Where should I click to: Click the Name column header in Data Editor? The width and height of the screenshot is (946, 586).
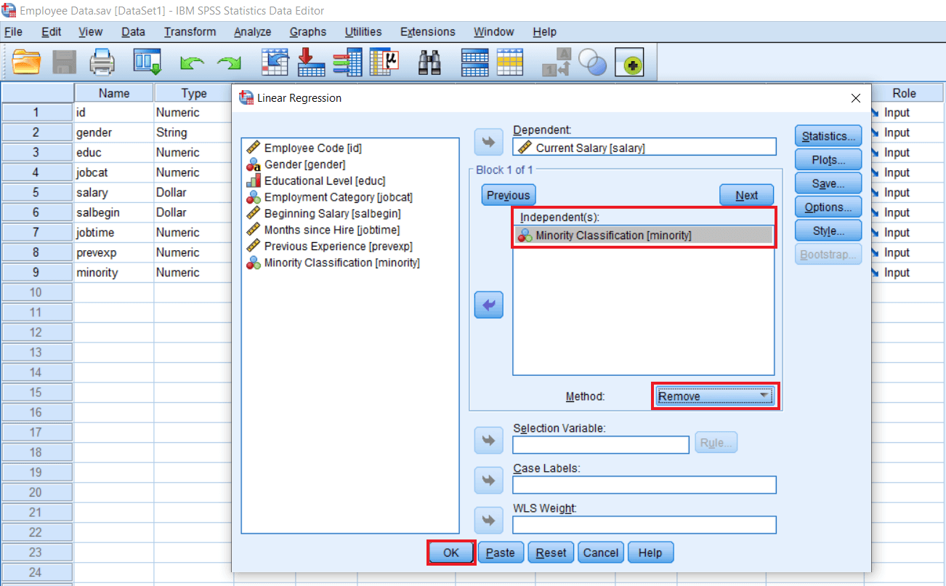(114, 93)
